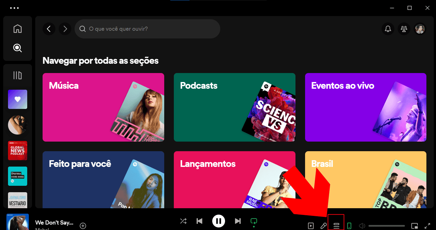
Task: Pause the current song
Action: (x=219, y=221)
